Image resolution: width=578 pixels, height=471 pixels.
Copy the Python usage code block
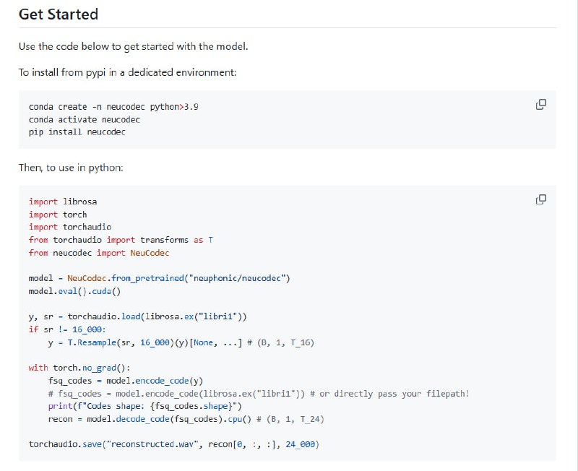pyautogui.click(x=540, y=199)
